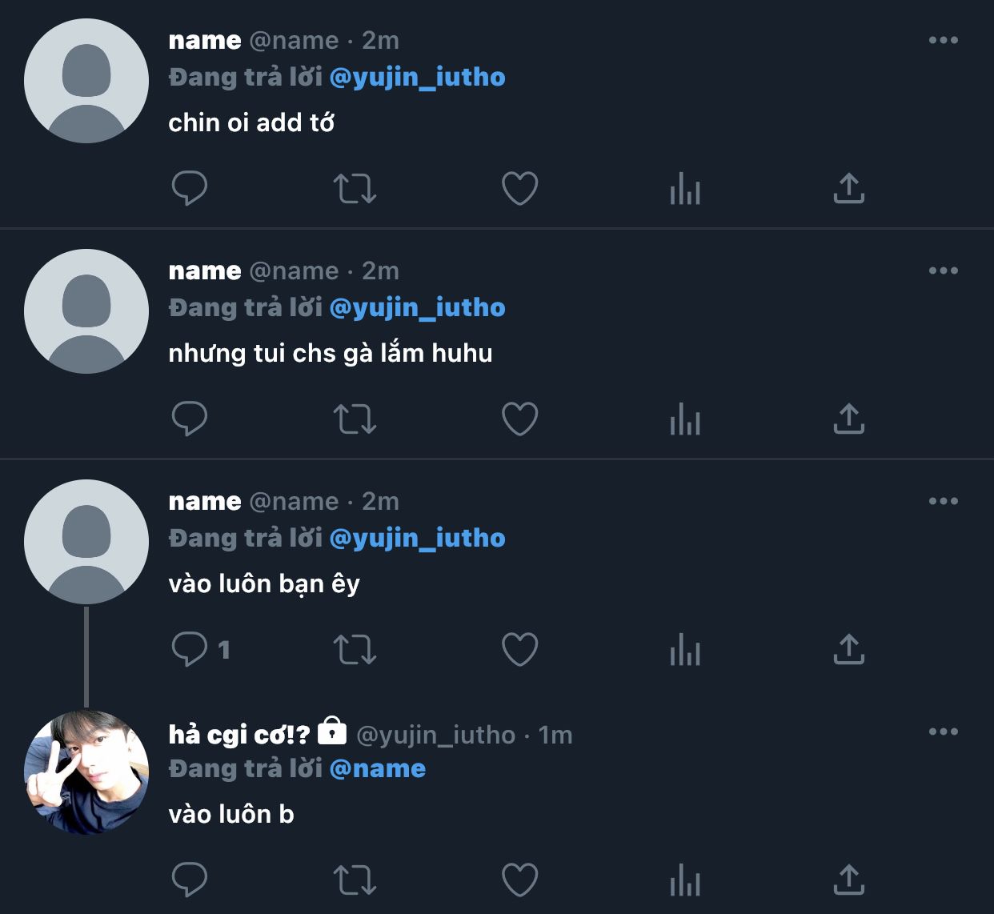Like the "nhưng tui chs gà lắm huhu" tweet
994x914 pixels.
[519, 419]
